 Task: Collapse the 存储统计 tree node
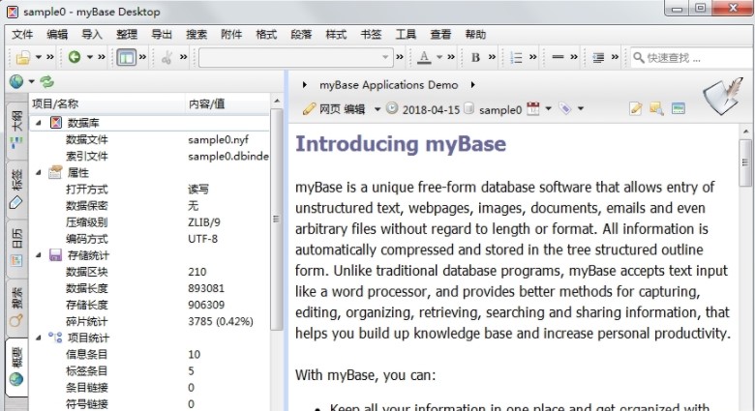pyautogui.click(x=39, y=255)
